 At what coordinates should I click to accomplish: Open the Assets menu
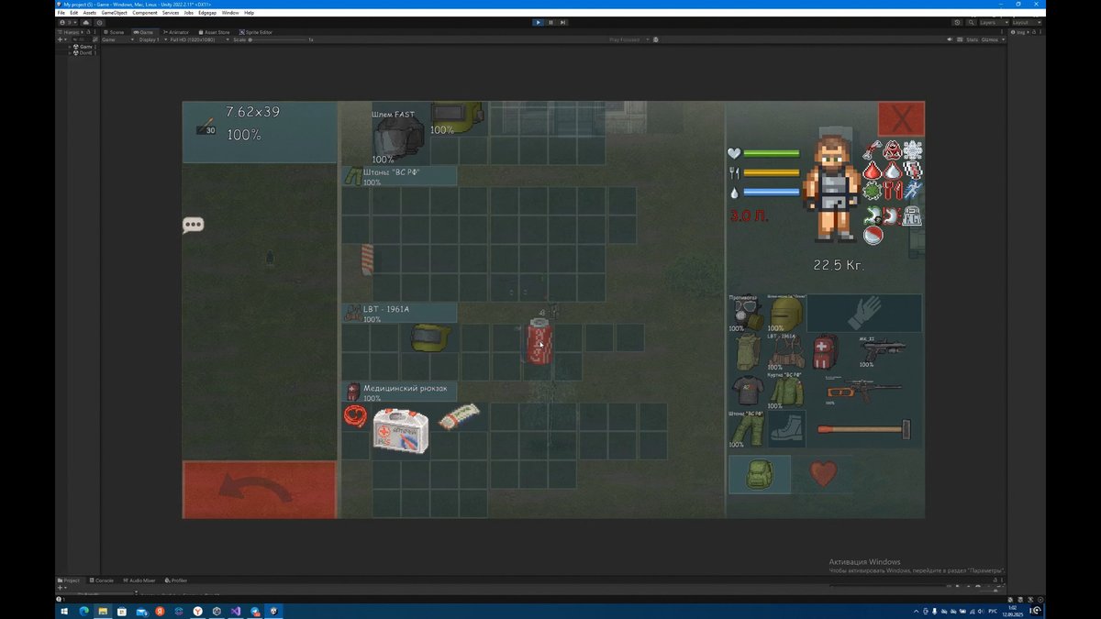click(x=89, y=13)
